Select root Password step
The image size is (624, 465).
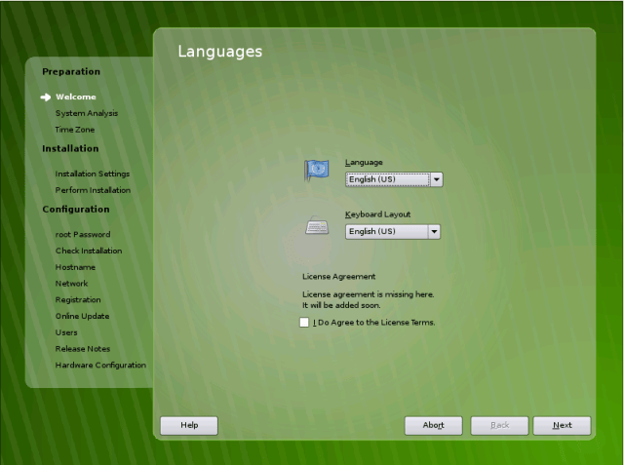coord(83,234)
